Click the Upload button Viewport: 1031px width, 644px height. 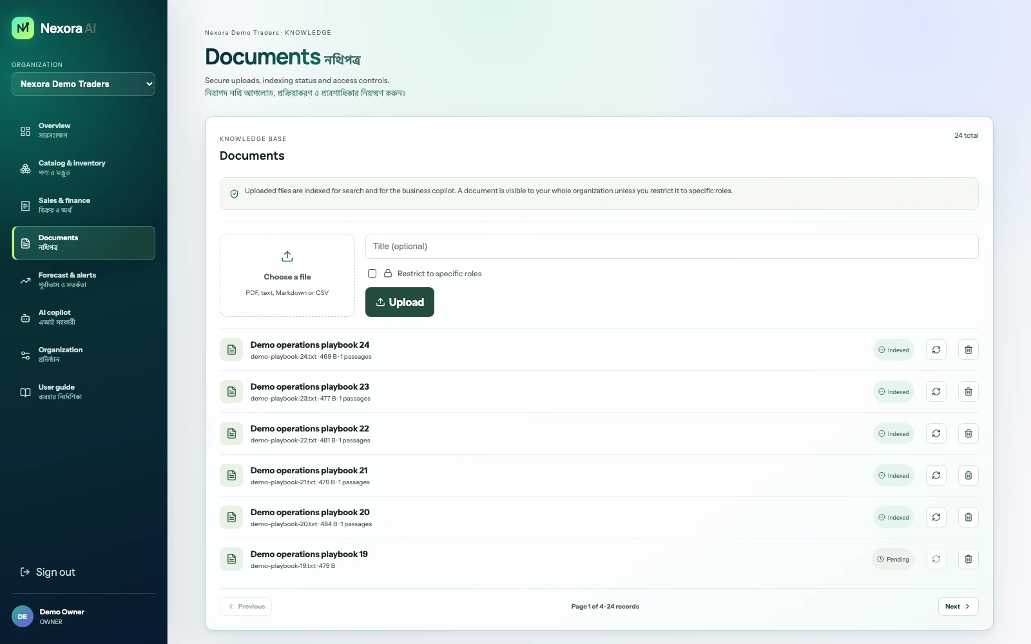(400, 302)
